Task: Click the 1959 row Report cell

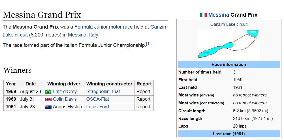Action: click(x=143, y=92)
